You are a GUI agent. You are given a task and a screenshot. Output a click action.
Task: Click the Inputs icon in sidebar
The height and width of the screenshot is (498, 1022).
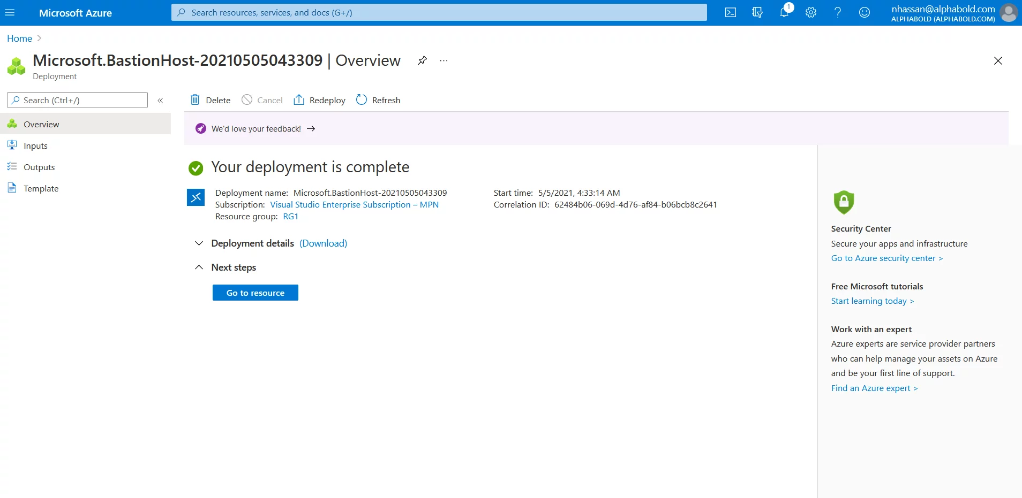pyautogui.click(x=12, y=145)
